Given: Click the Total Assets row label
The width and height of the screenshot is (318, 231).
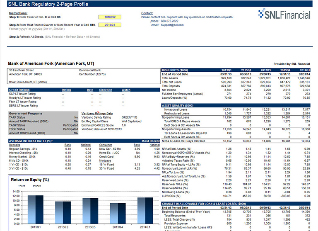Looking at the screenshot, I should 171,78.
